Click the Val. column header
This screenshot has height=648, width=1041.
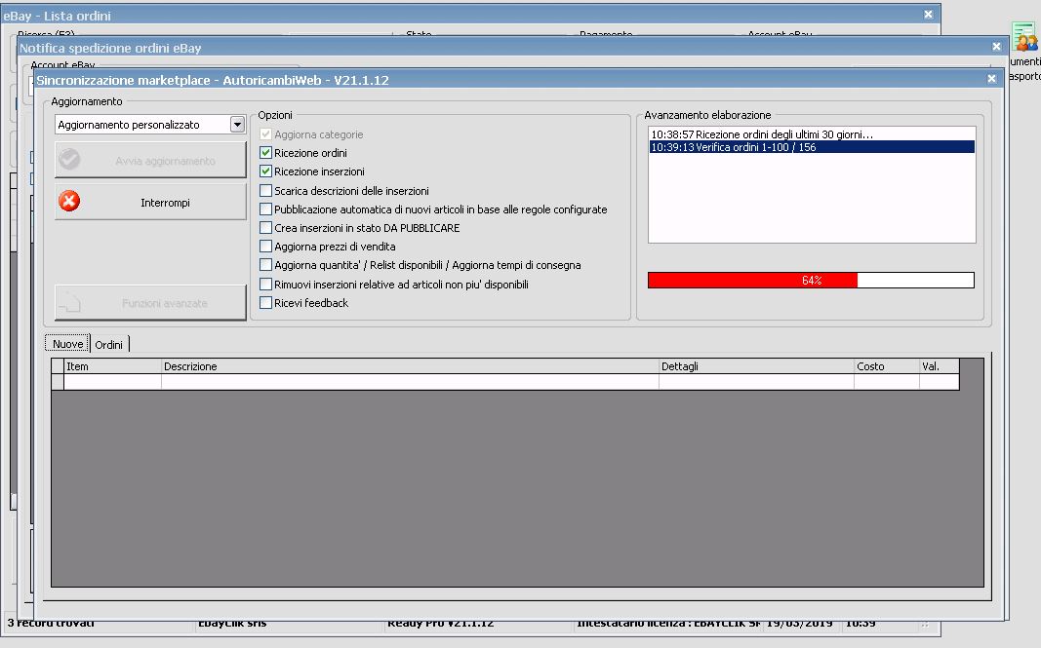coord(939,366)
